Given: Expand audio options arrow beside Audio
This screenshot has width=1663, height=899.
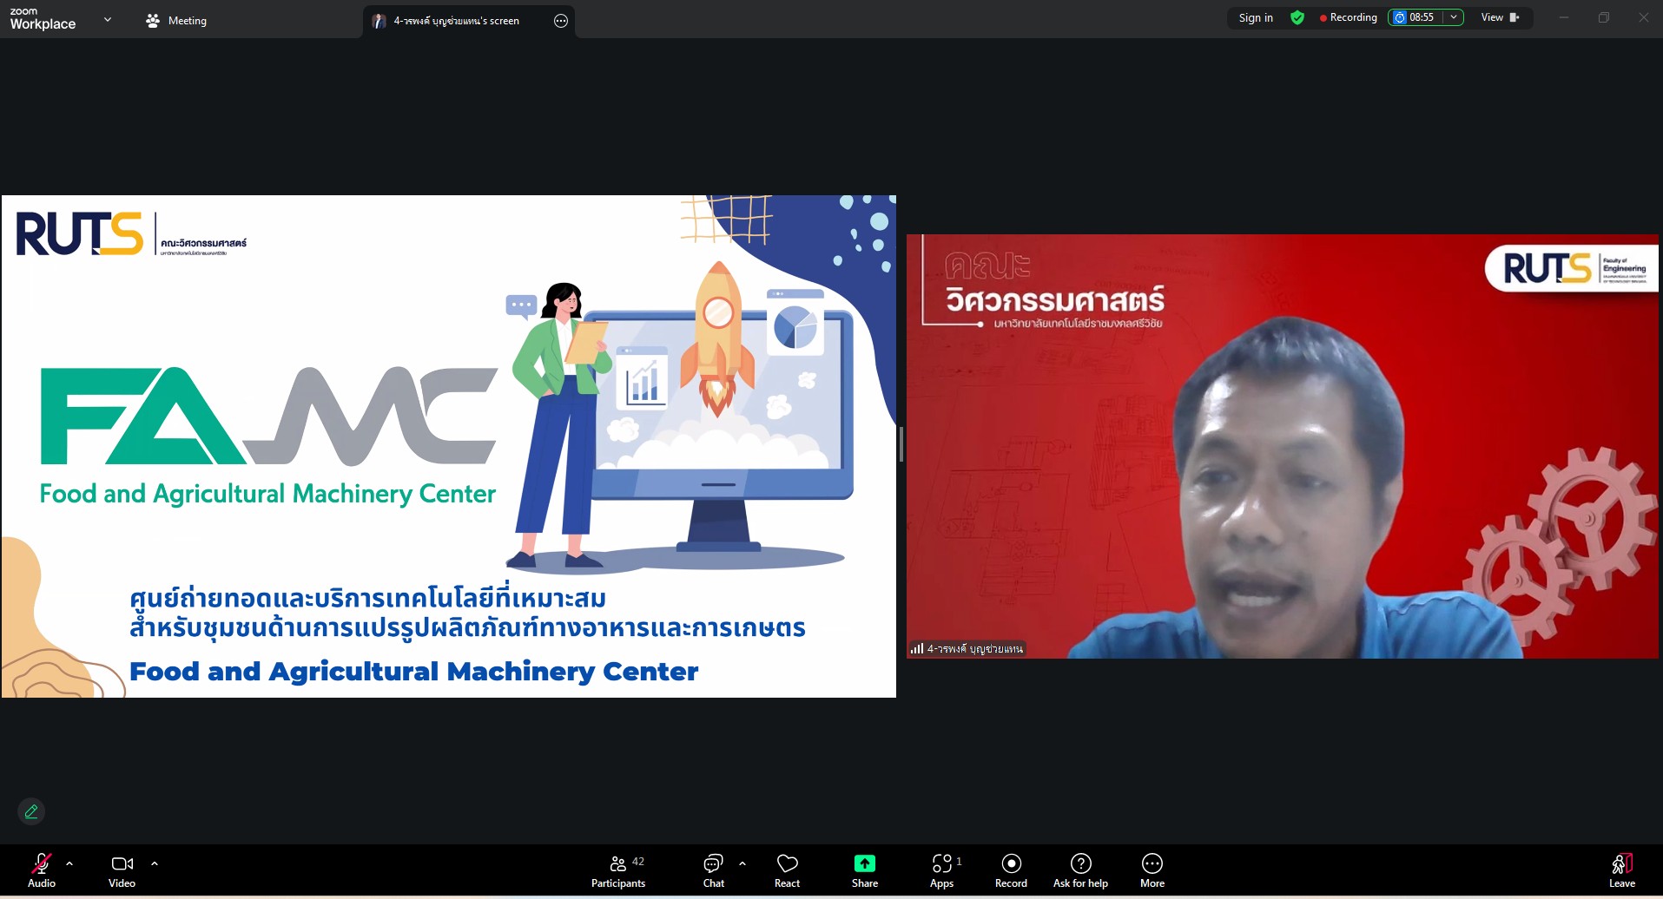Looking at the screenshot, I should click(69, 863).
